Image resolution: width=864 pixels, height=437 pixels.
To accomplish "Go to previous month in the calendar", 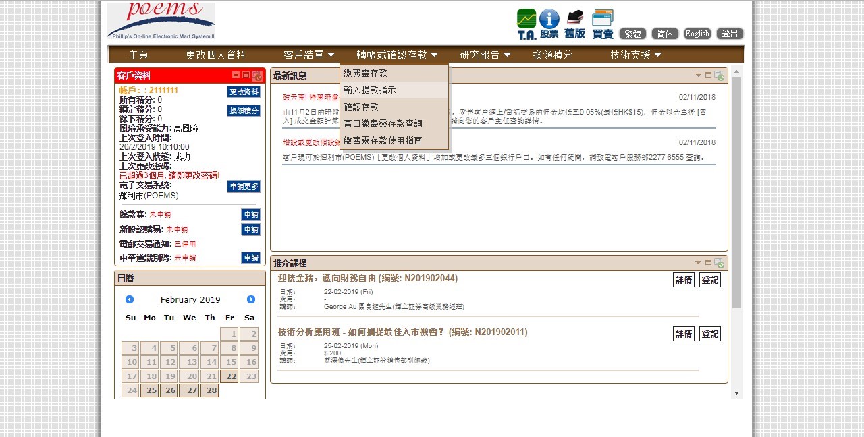I will 130,299.
